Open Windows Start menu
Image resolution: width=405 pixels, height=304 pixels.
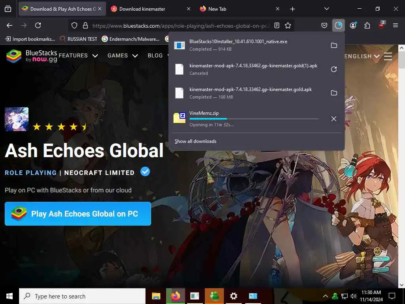click(x=9, y=296)
